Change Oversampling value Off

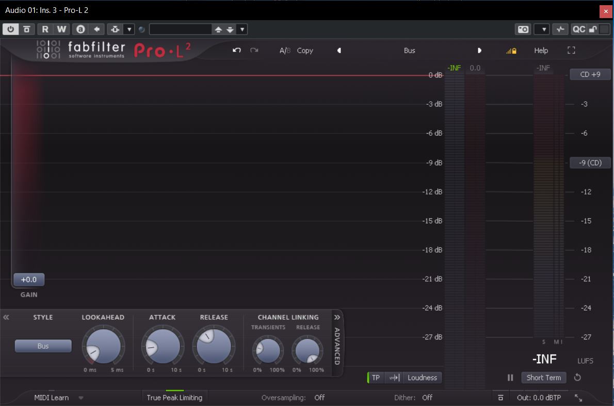[319, 397]
